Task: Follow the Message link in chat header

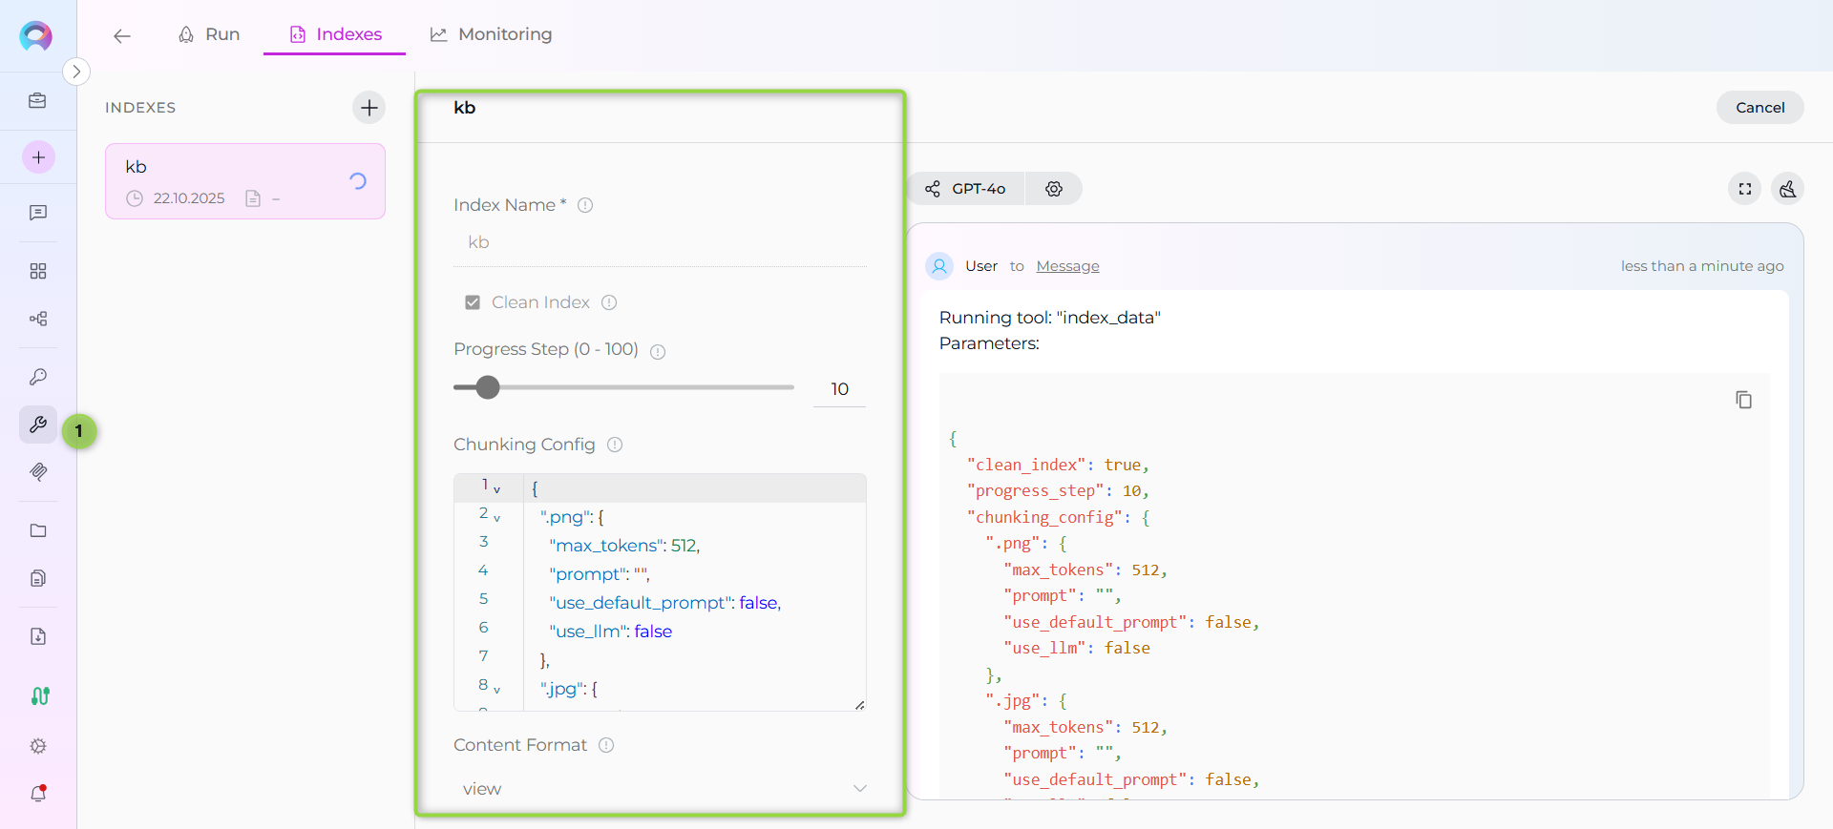Action: 1067,266
